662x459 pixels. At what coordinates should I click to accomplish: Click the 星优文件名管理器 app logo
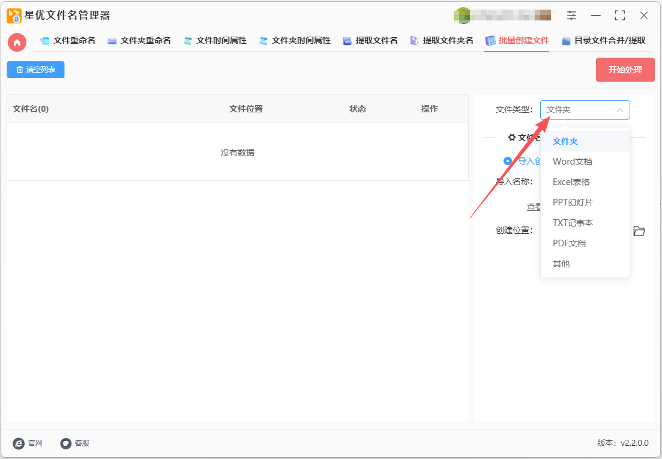pyautogui.click(x=14, y=16)
